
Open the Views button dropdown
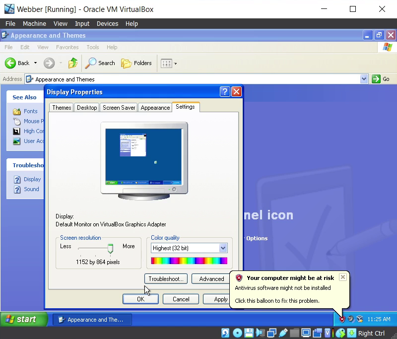175,64
